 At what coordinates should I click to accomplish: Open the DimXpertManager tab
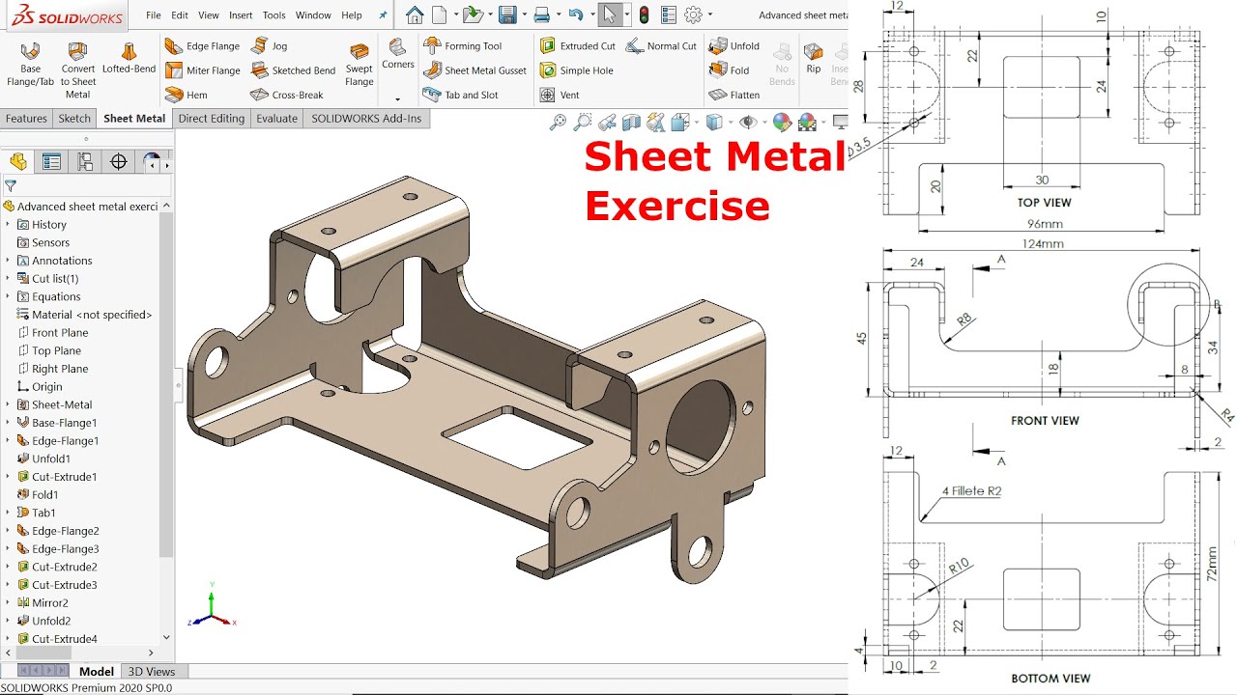click(x=119, y=161)
